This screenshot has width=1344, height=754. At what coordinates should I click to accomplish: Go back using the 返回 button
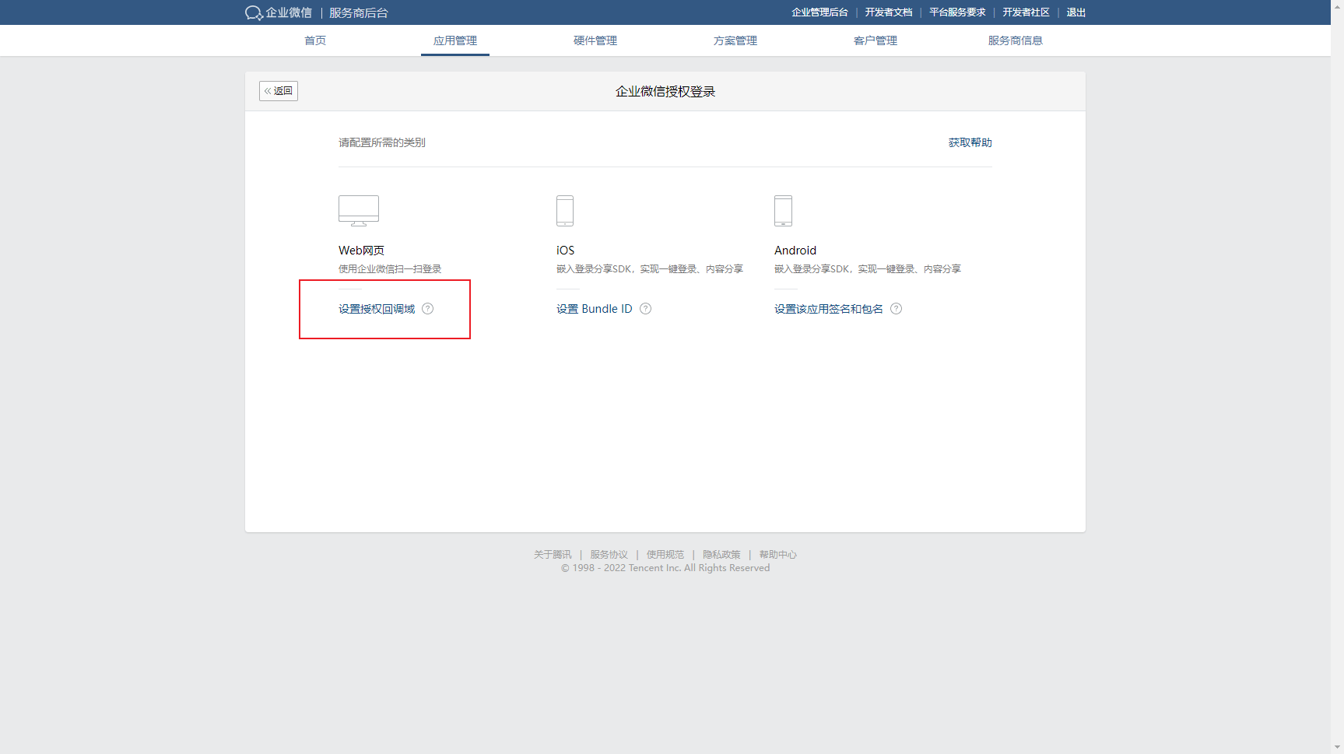tap(279, 91)
